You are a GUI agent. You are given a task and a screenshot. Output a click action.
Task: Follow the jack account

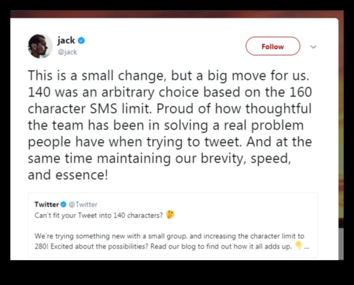tap(272, 46)
